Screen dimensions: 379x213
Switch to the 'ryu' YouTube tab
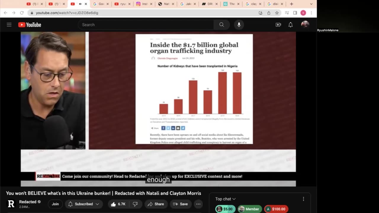pyautogui.click(x=122, y=4)
